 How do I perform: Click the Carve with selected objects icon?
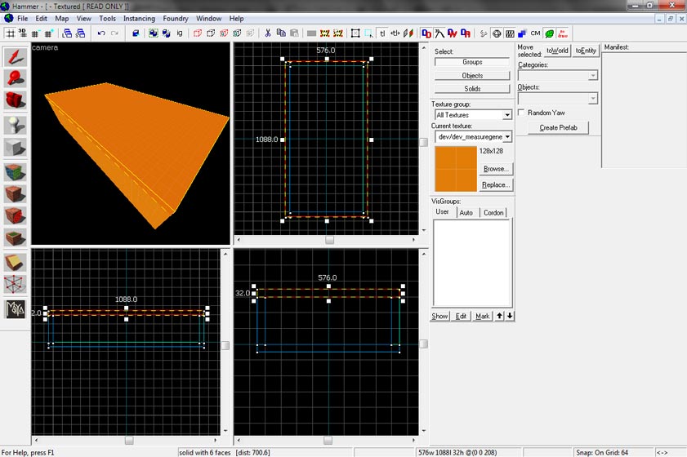(136, 33)
